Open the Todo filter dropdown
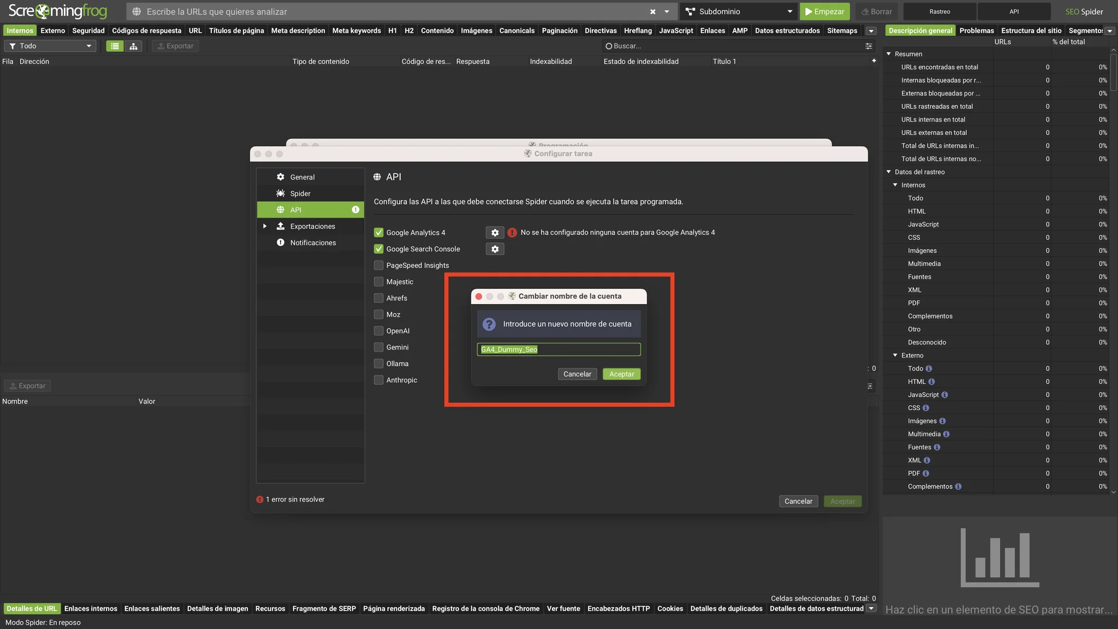The width and height of the screenshot is (1118, 629). (x=50, y=46)
